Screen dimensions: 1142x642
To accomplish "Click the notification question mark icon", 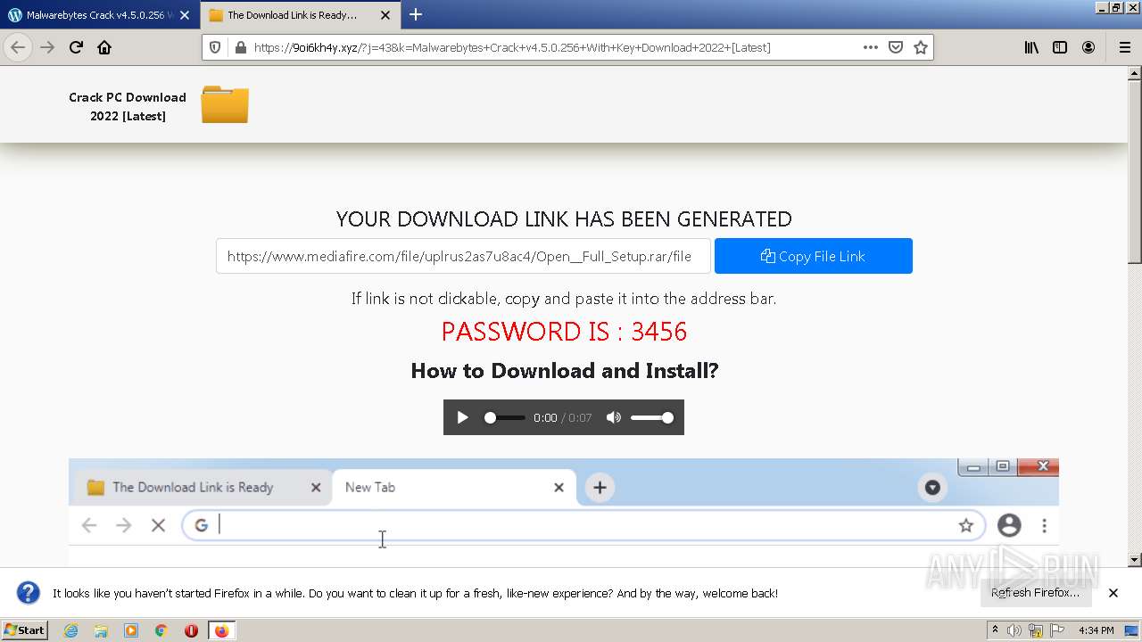I will coord(29,593).
